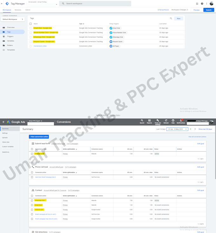Open Overview in Tag Manager sidebar

[11, 28]
